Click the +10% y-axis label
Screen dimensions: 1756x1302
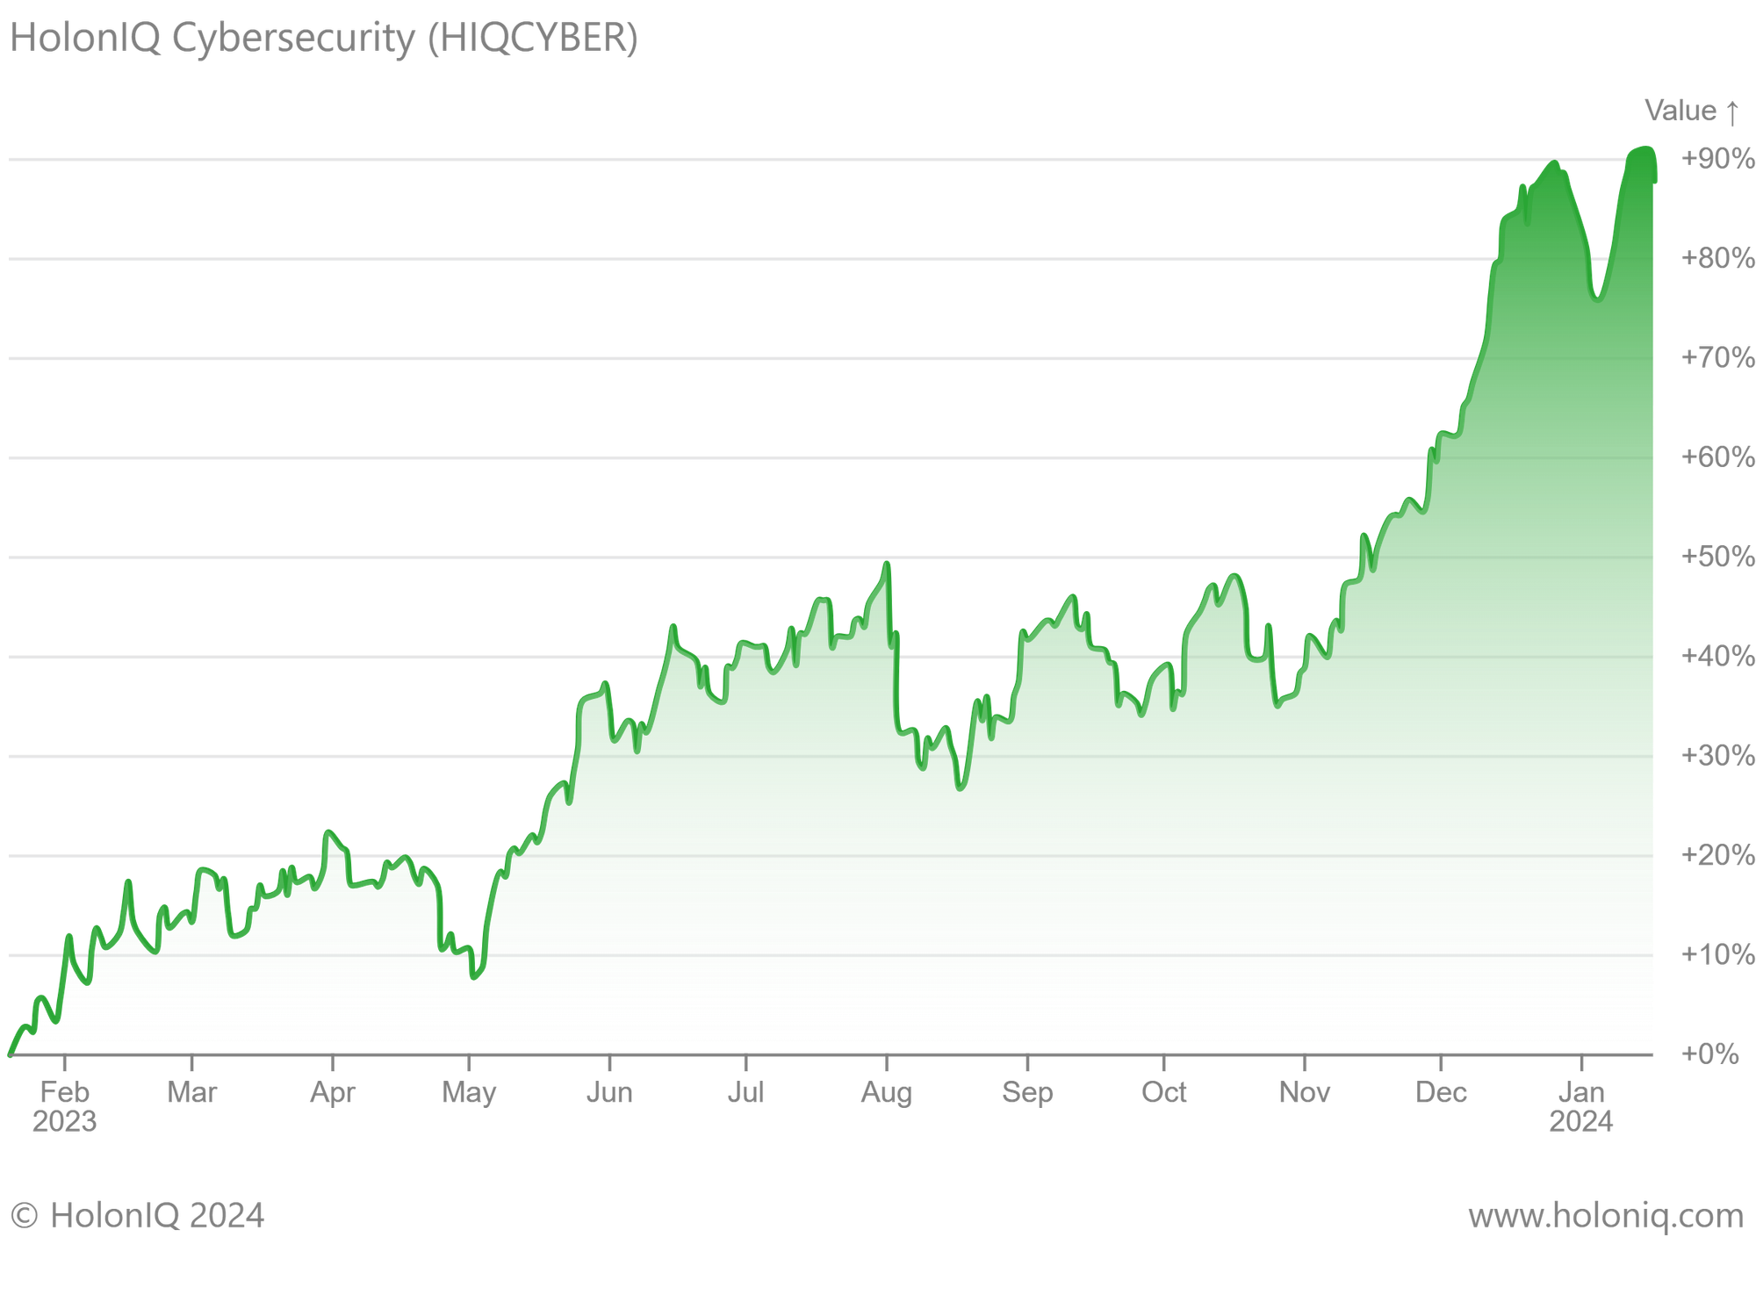coord(1716,954)
